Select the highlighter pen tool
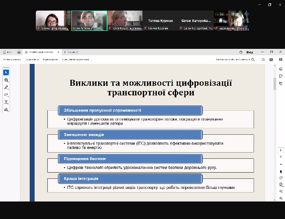285x219 pixels. [x=6, y=87]
